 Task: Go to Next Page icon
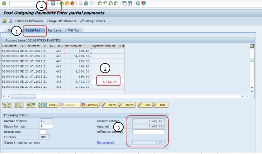(111, 3)
